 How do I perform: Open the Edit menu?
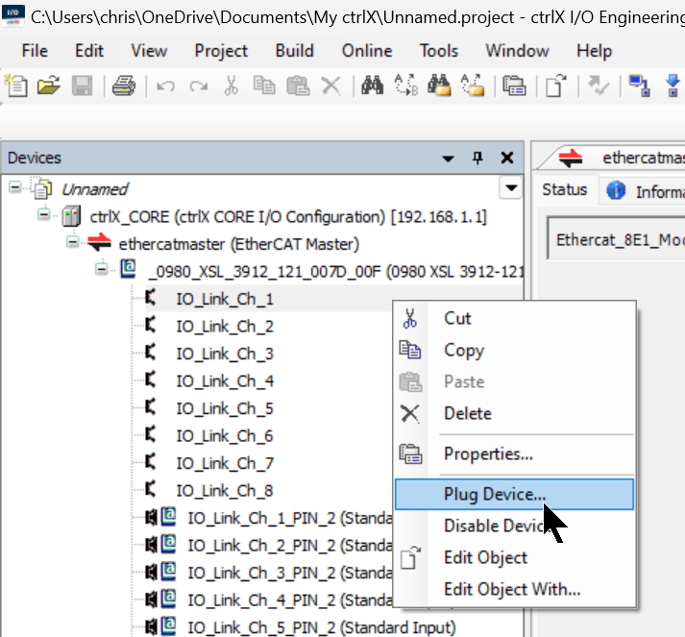point(89,51)
